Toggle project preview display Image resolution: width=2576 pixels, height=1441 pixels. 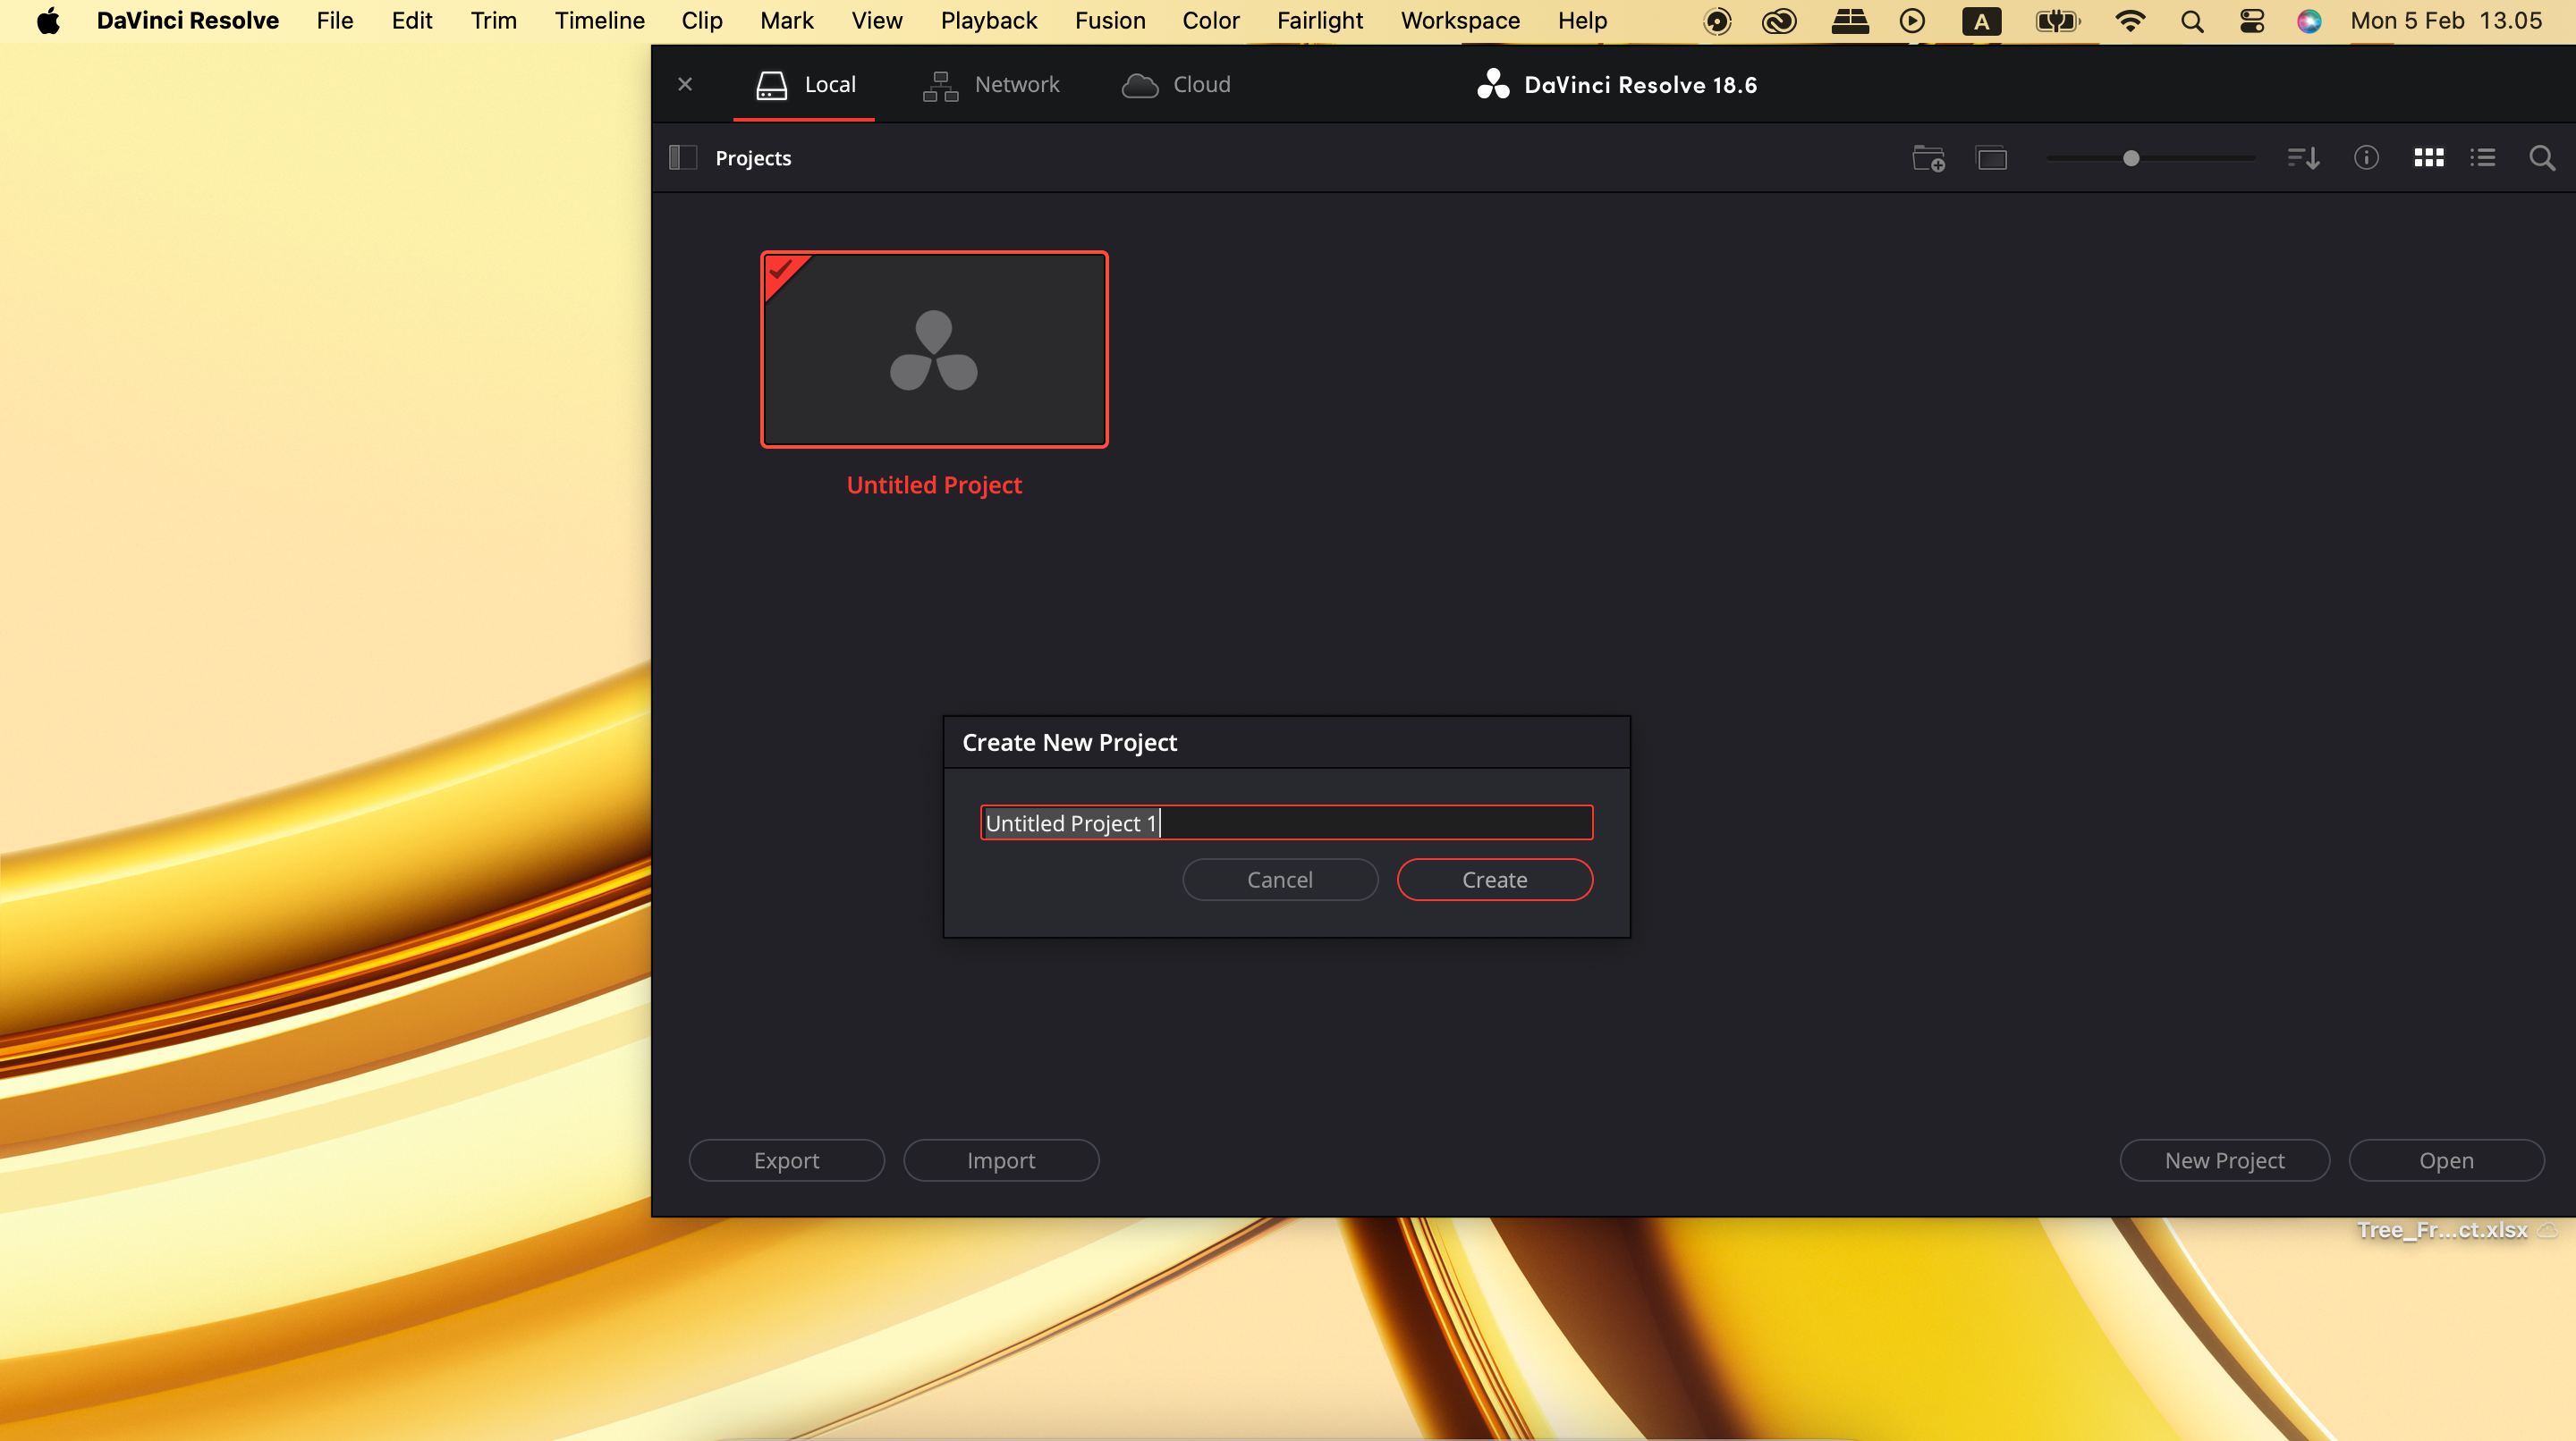pyautogui.click(x=1992, y=157)
